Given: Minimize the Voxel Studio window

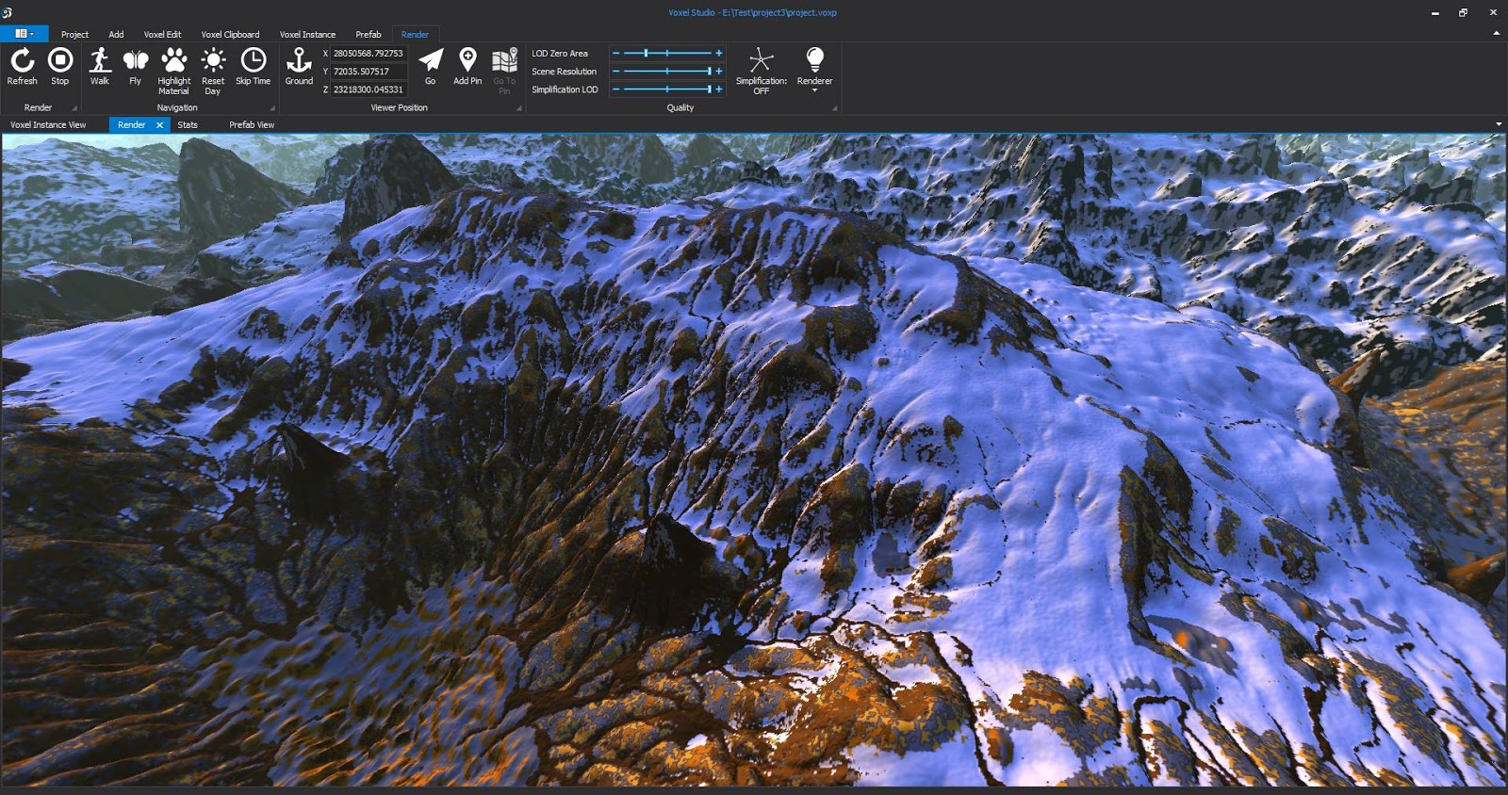Looking at the screenshot, I should 1435,12.
